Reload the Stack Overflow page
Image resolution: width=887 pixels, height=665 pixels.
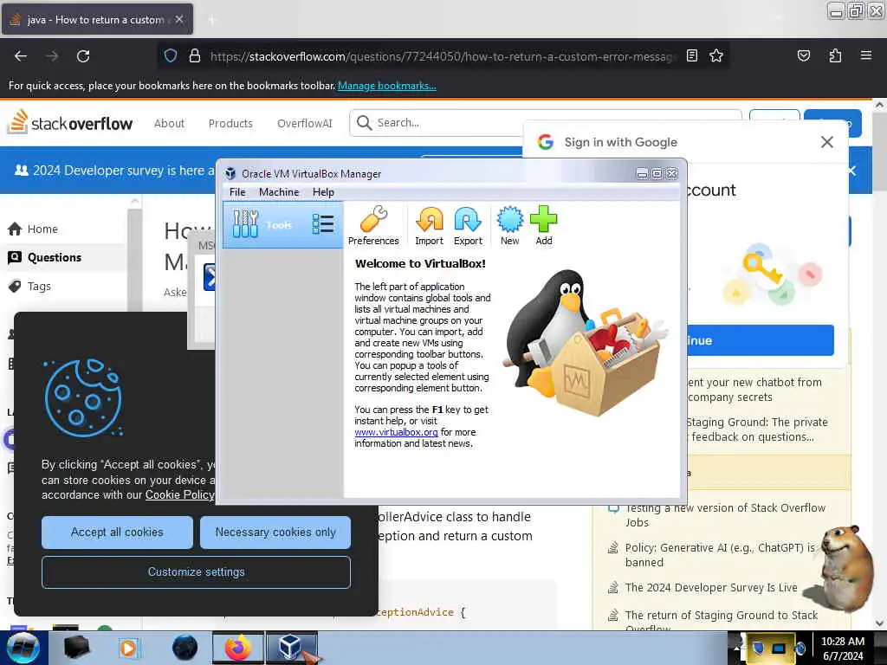pos(83,56)
